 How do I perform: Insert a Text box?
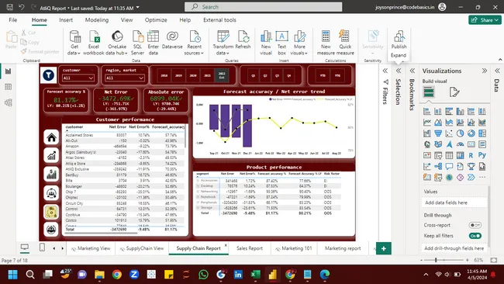pyautogui.click(x=282, y=43)
